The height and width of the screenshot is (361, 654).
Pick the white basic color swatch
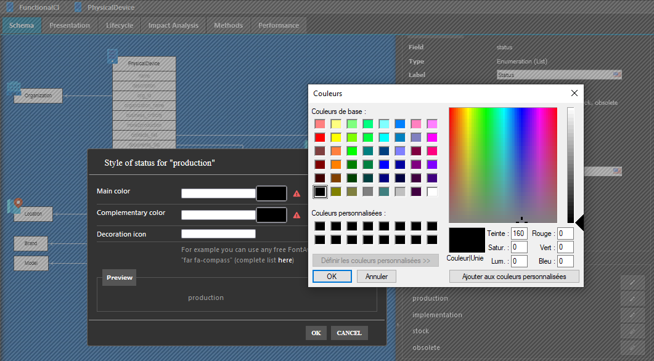432,192
